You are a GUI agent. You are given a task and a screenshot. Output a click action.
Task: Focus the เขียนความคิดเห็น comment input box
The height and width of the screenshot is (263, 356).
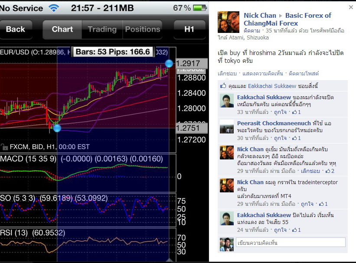point(291,242)
